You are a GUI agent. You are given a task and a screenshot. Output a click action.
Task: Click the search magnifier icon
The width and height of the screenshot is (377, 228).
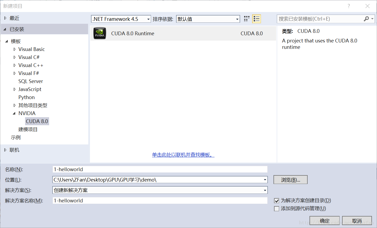click(366, 19)
